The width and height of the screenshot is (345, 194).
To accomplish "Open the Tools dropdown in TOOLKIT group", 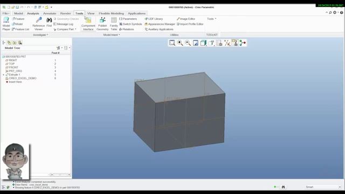I will [x=211, y=19].
